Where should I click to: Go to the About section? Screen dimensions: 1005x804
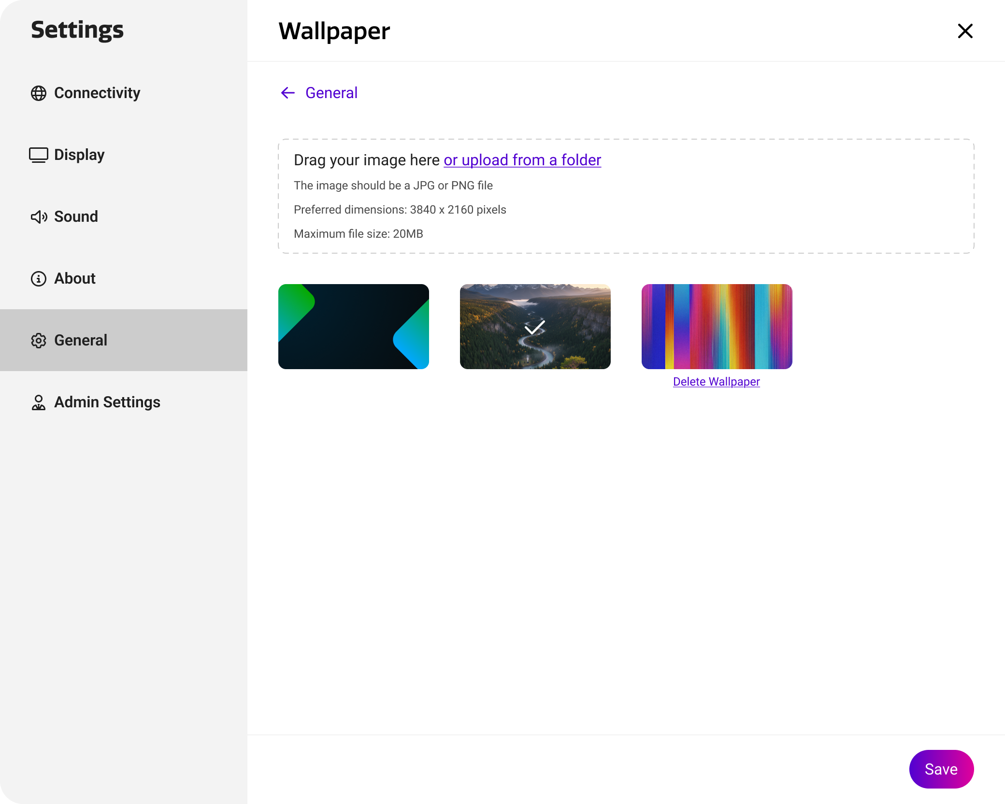click(x=75, y=278)
